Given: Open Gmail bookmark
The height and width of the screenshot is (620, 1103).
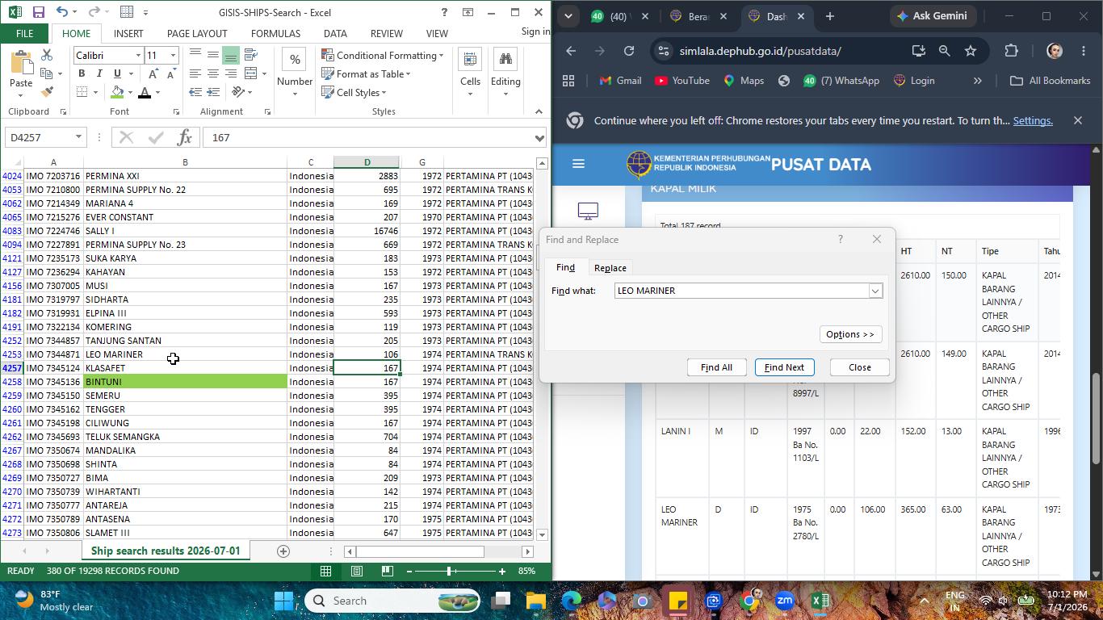Looking at the screenshot, I should [x=621, y=81].
